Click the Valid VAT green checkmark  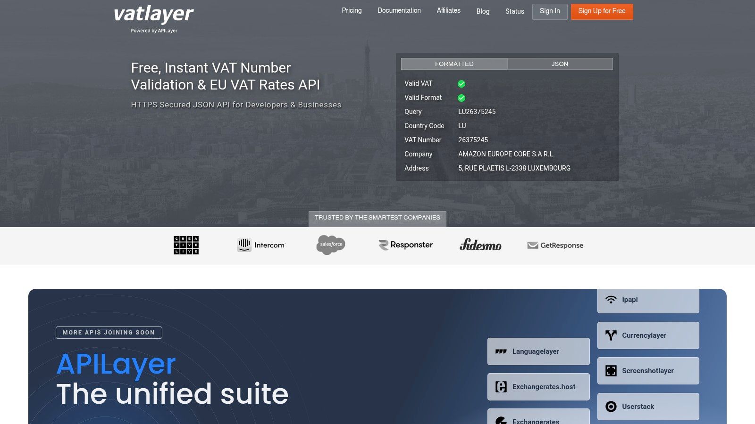[x=461, y=84]
